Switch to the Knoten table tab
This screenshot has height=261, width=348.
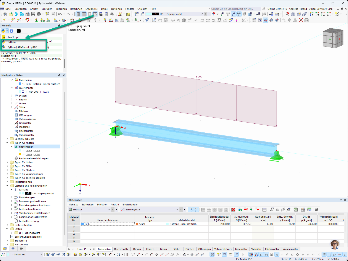[150, 249]
